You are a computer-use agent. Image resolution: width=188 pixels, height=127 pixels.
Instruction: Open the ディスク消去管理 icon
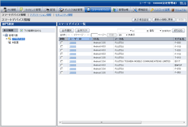pyautogui.click(x=61, y=10)
